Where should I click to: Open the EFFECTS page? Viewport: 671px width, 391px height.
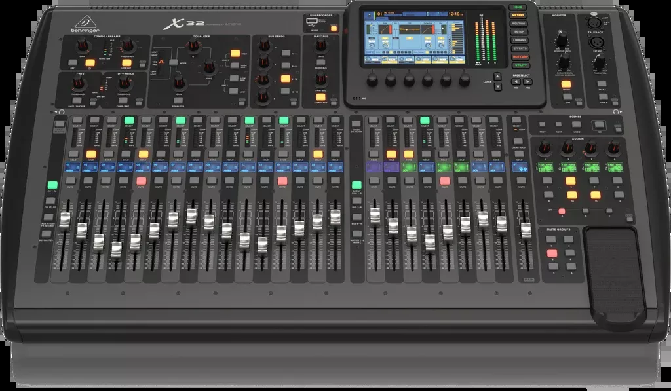point(520,48)
